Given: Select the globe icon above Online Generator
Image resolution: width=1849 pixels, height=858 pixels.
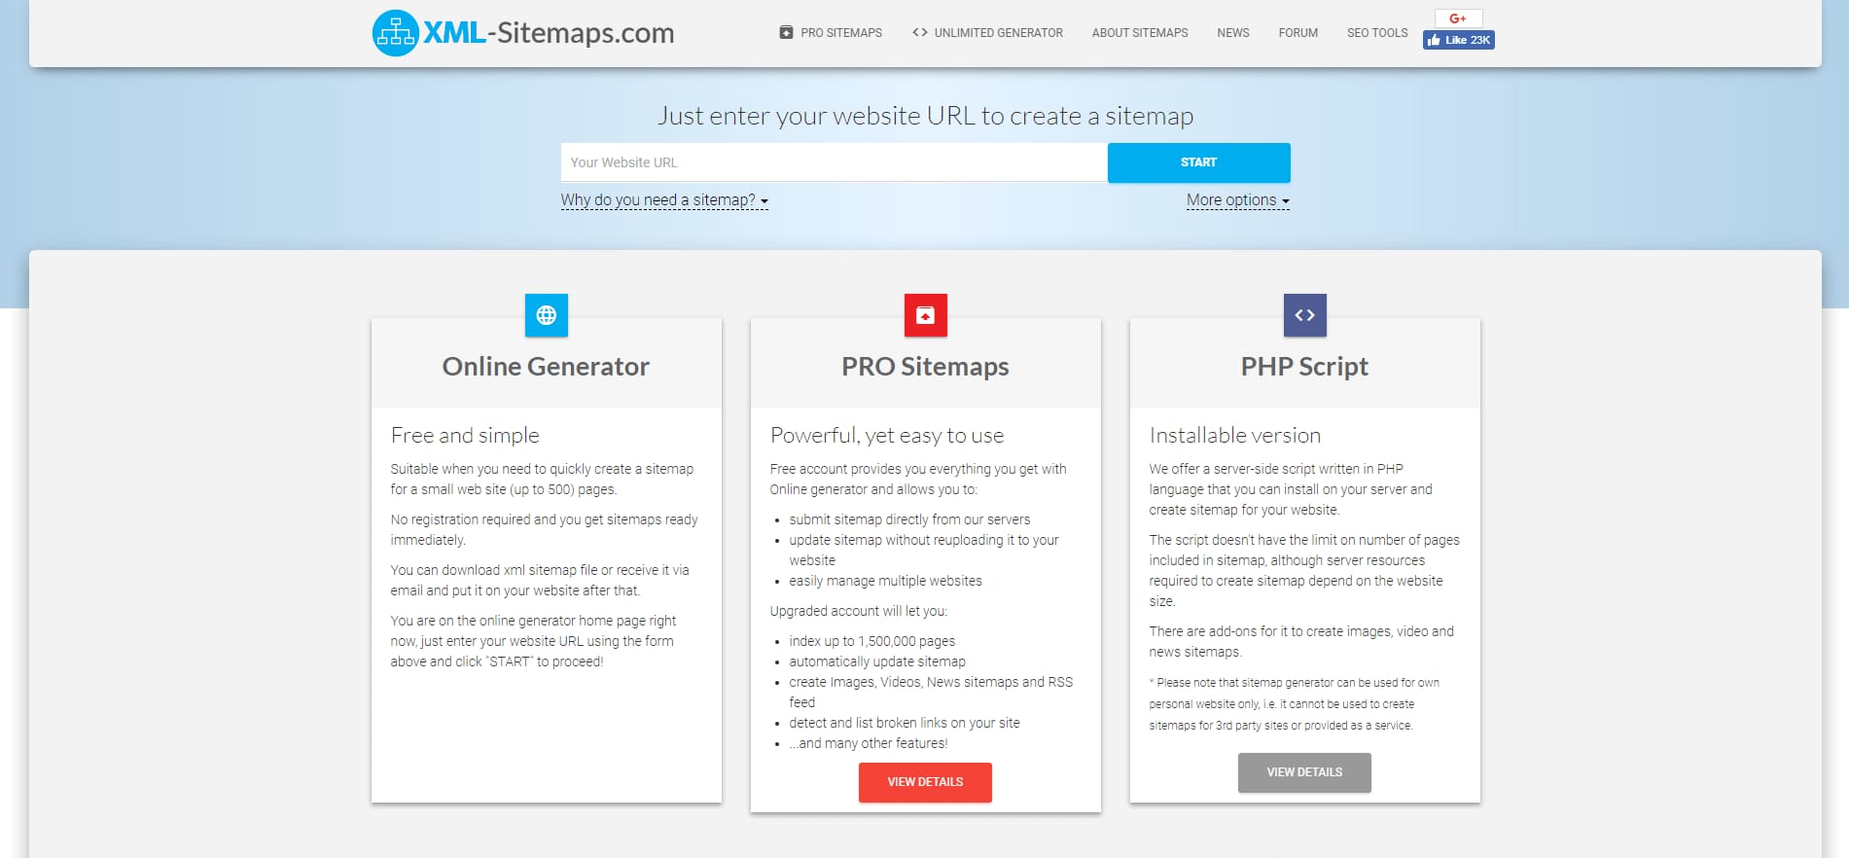Looking at the screenshot, I should (546, 314).
